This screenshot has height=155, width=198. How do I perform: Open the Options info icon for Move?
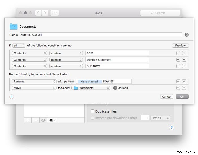point(115,88)
